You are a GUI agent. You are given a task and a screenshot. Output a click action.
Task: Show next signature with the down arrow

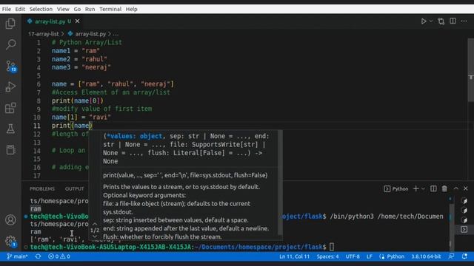point(95,236)
